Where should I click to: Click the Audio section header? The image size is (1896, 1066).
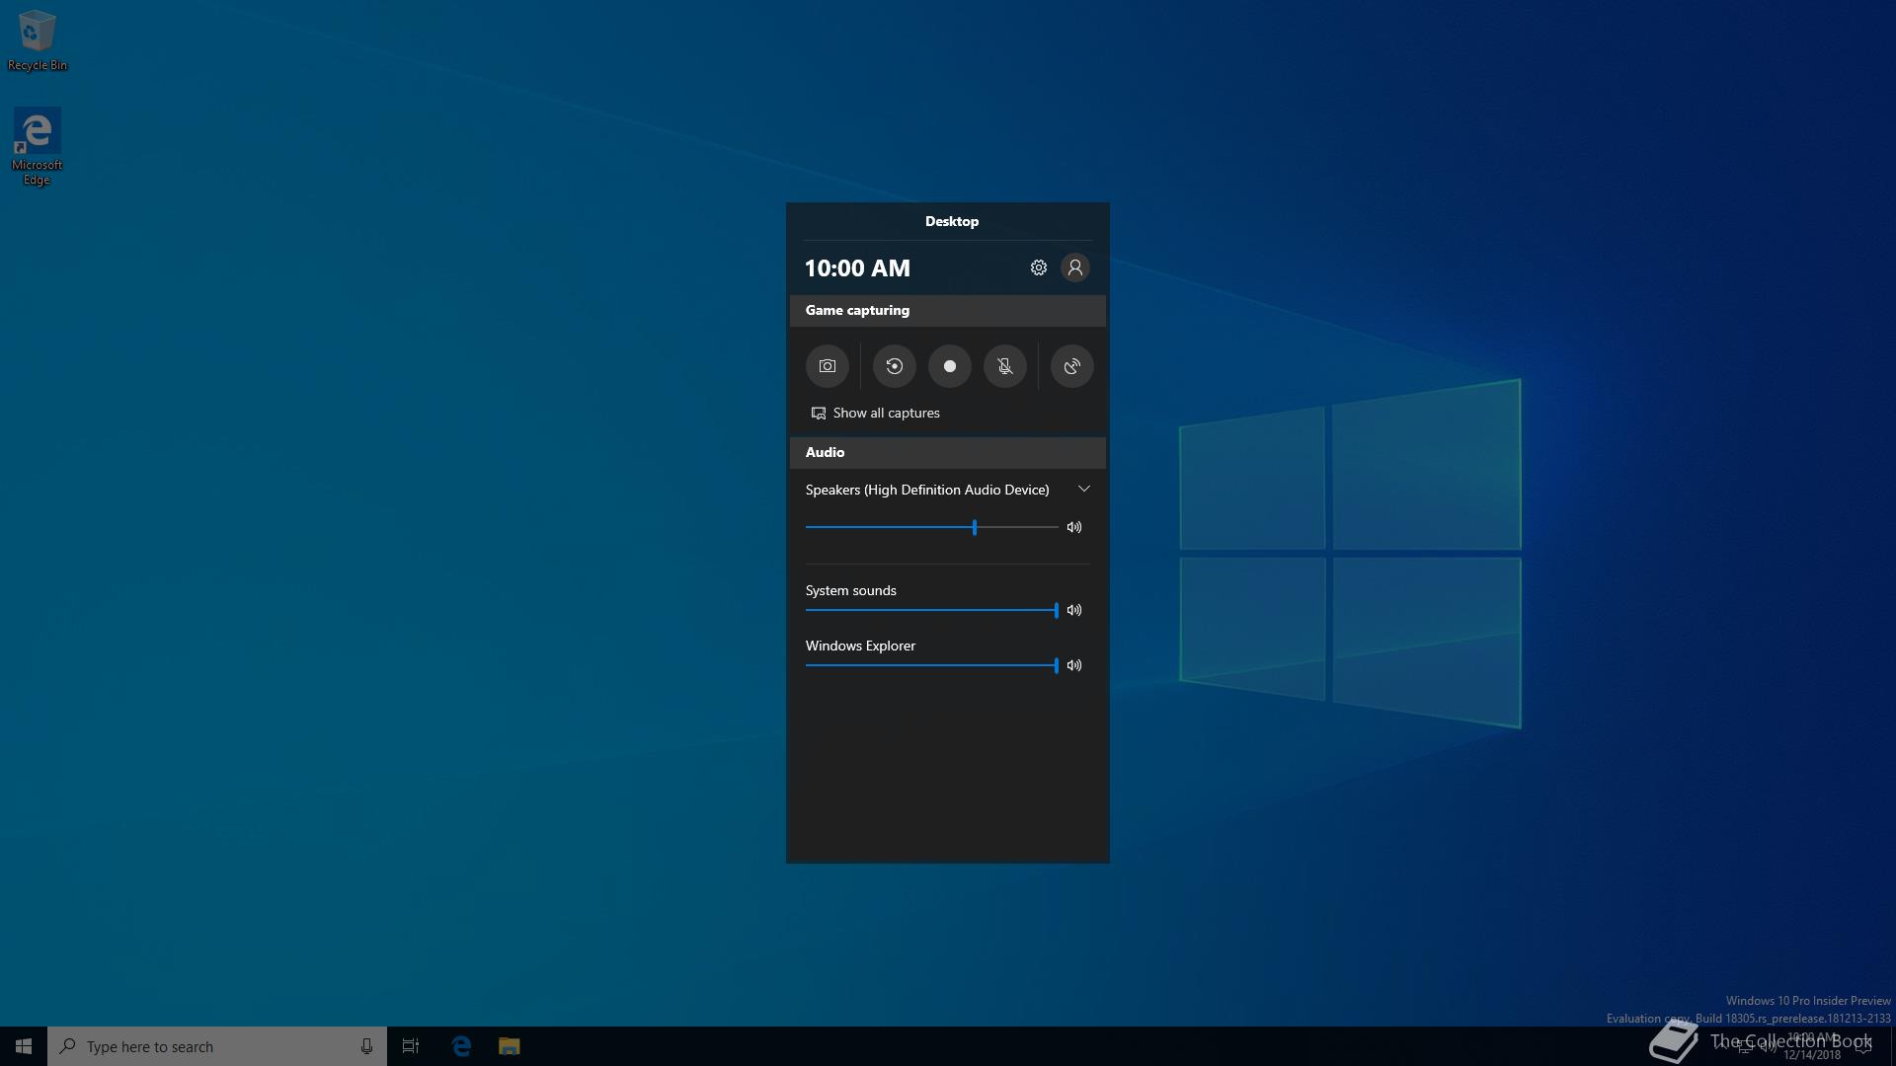point(948,452)
